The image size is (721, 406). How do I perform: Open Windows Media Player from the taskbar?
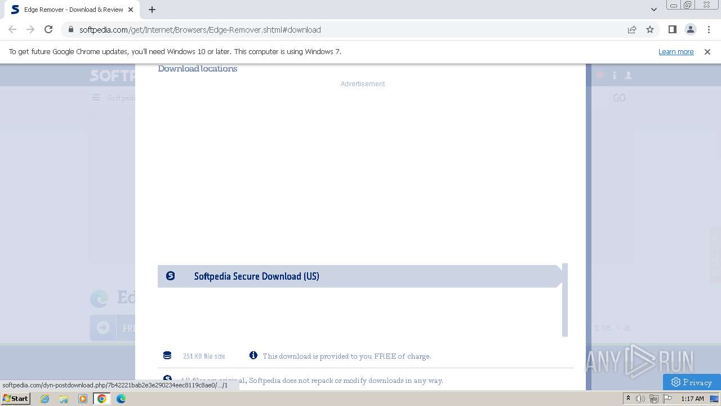click(83, 399)
